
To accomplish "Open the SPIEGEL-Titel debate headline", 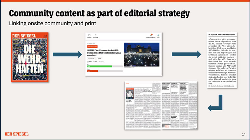I will pos(104,53).
